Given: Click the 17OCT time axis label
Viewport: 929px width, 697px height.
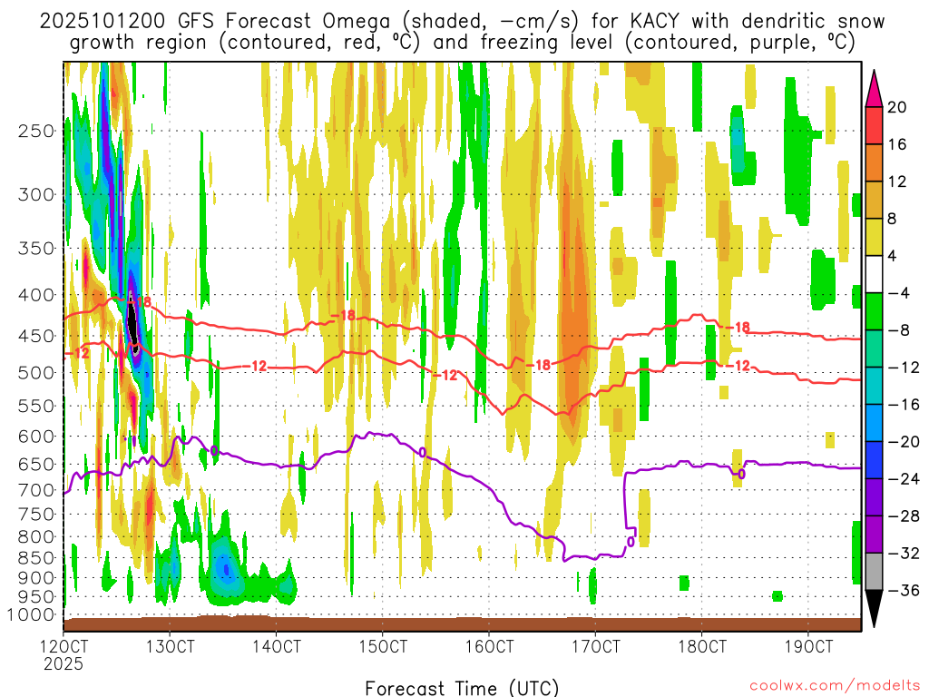Looking at the screenshot, I should (x=595, y=646).
